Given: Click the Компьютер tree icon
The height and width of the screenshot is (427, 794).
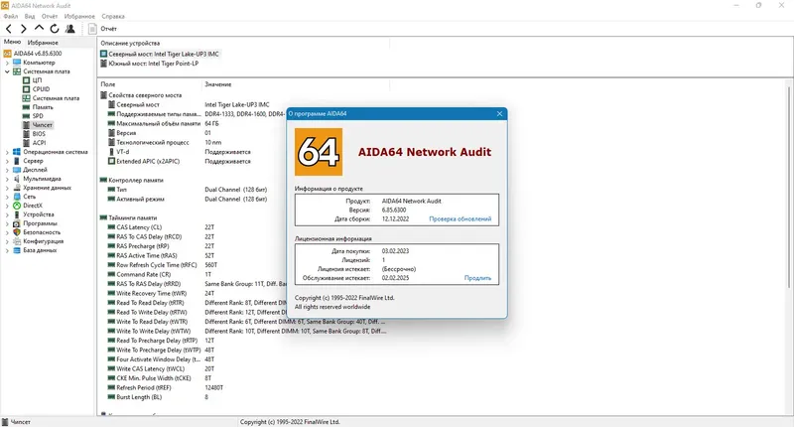Looking at the screenshot, I should [x=17, y=63].
